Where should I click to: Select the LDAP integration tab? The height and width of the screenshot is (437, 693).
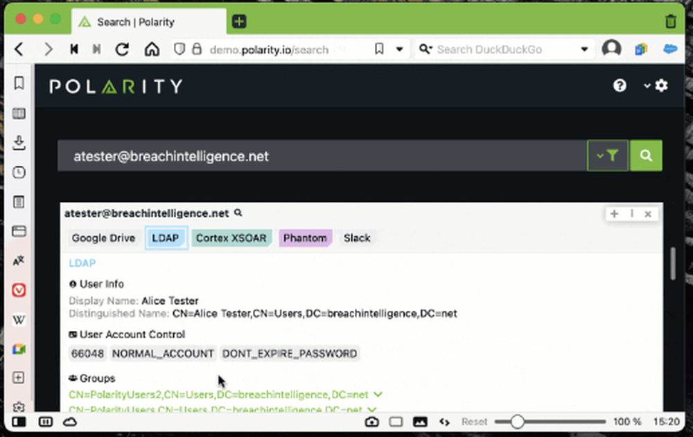[166, 238]
